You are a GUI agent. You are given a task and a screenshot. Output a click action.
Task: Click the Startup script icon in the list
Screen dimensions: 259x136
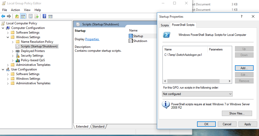pyautogui.click(x=131, y=36)
